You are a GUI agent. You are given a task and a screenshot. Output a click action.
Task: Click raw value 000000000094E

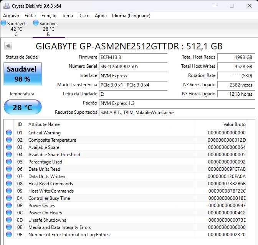point(227,206)
